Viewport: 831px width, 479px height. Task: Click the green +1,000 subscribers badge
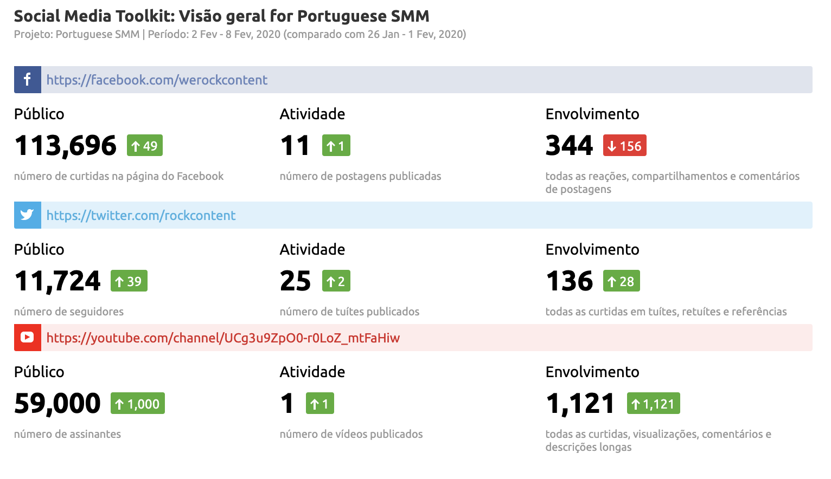pos(137,404)
